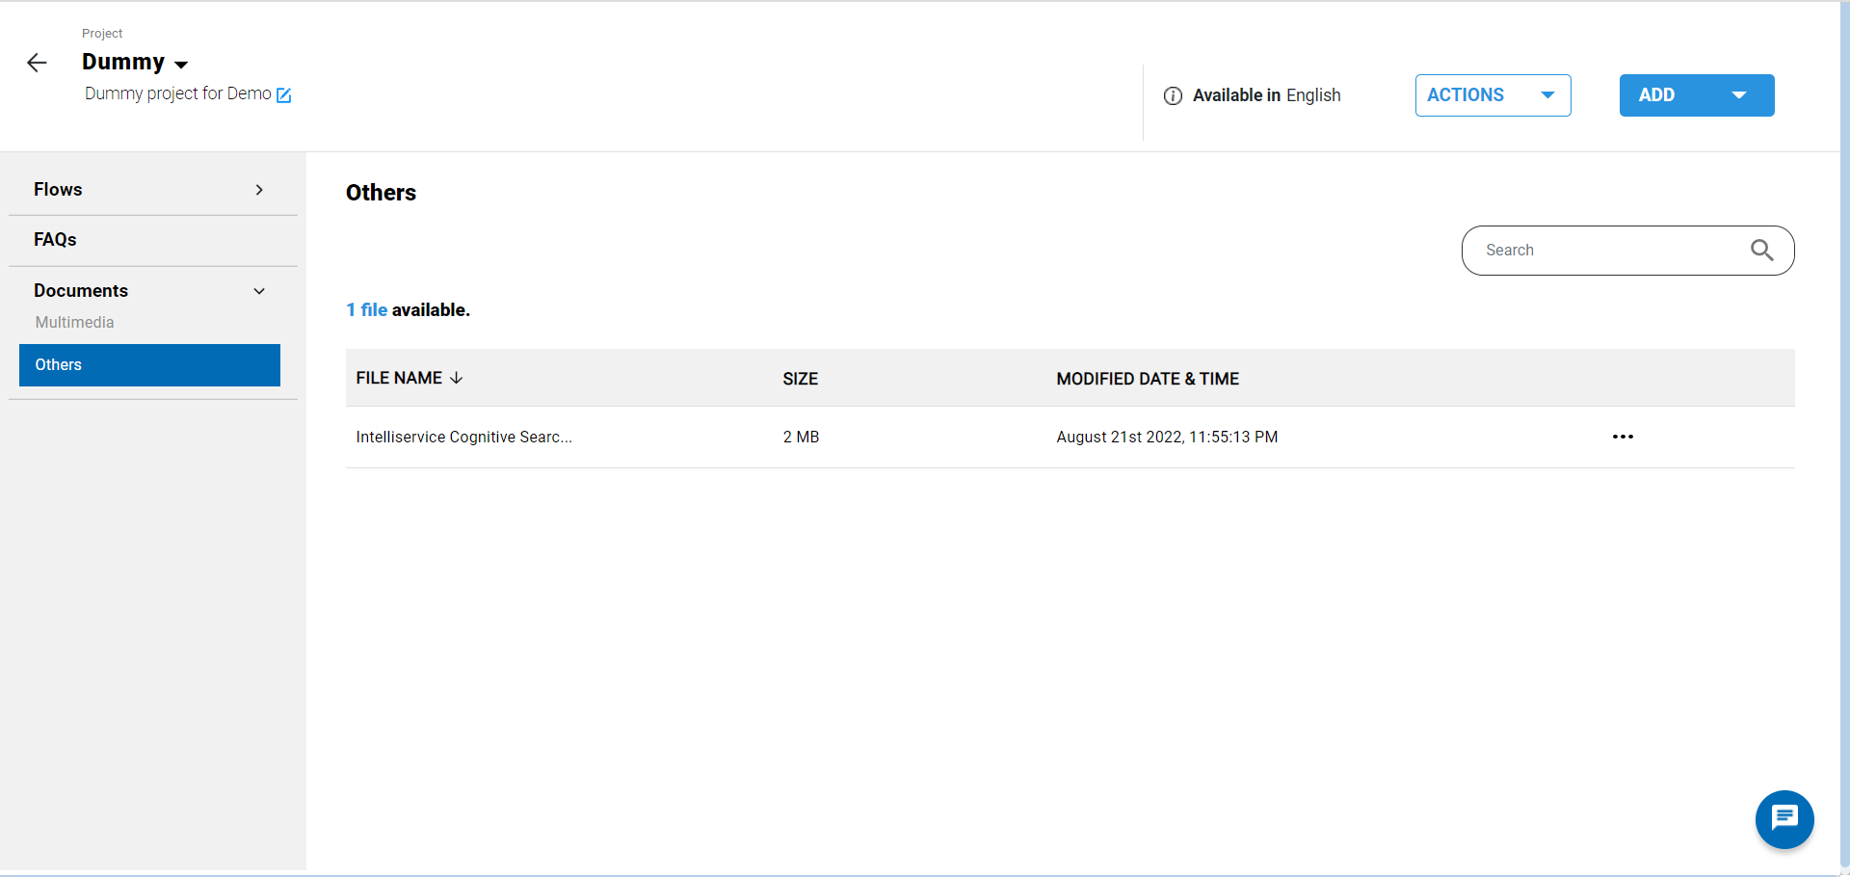Expand the Flows section chevron
The height and width of the screenshot is (877, 1850).
(259, 190)
